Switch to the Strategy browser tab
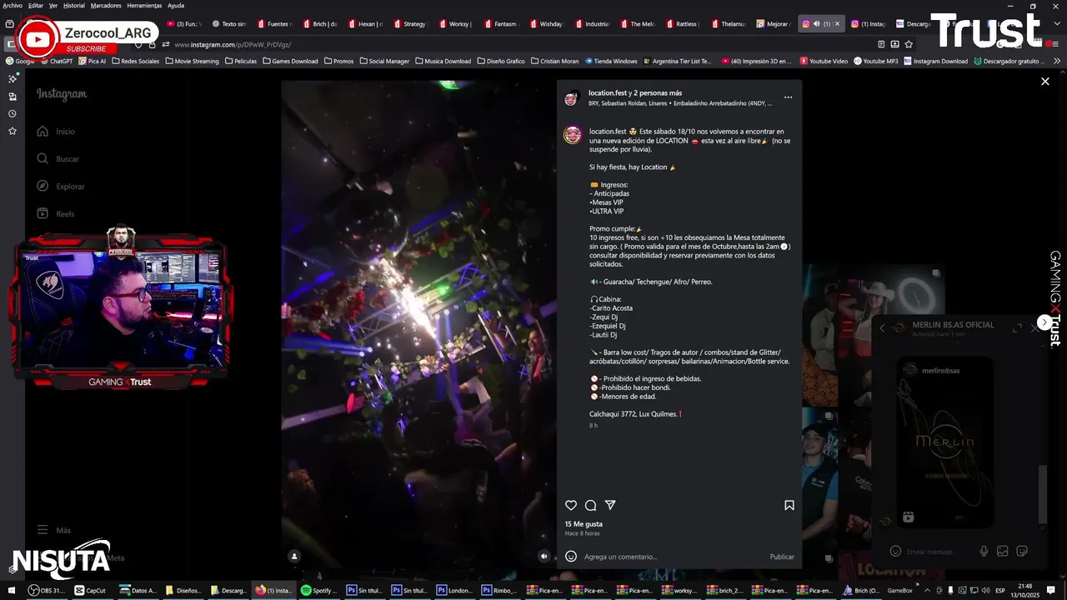1067x600 pixels. (x=408, y=24)
